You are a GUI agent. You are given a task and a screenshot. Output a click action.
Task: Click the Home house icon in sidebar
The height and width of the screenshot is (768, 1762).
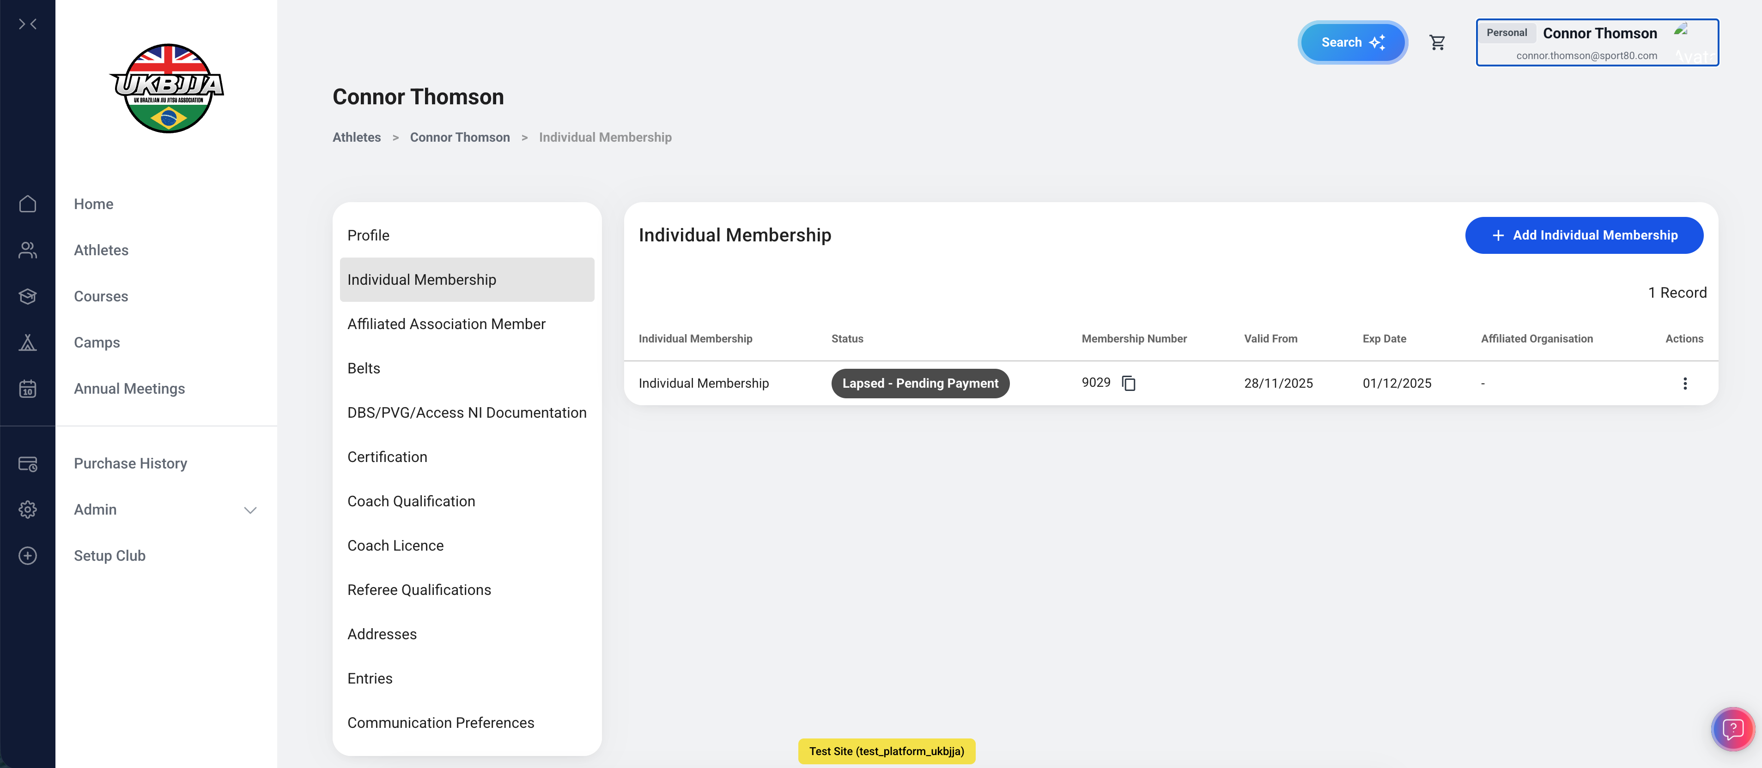coord(27,204)
